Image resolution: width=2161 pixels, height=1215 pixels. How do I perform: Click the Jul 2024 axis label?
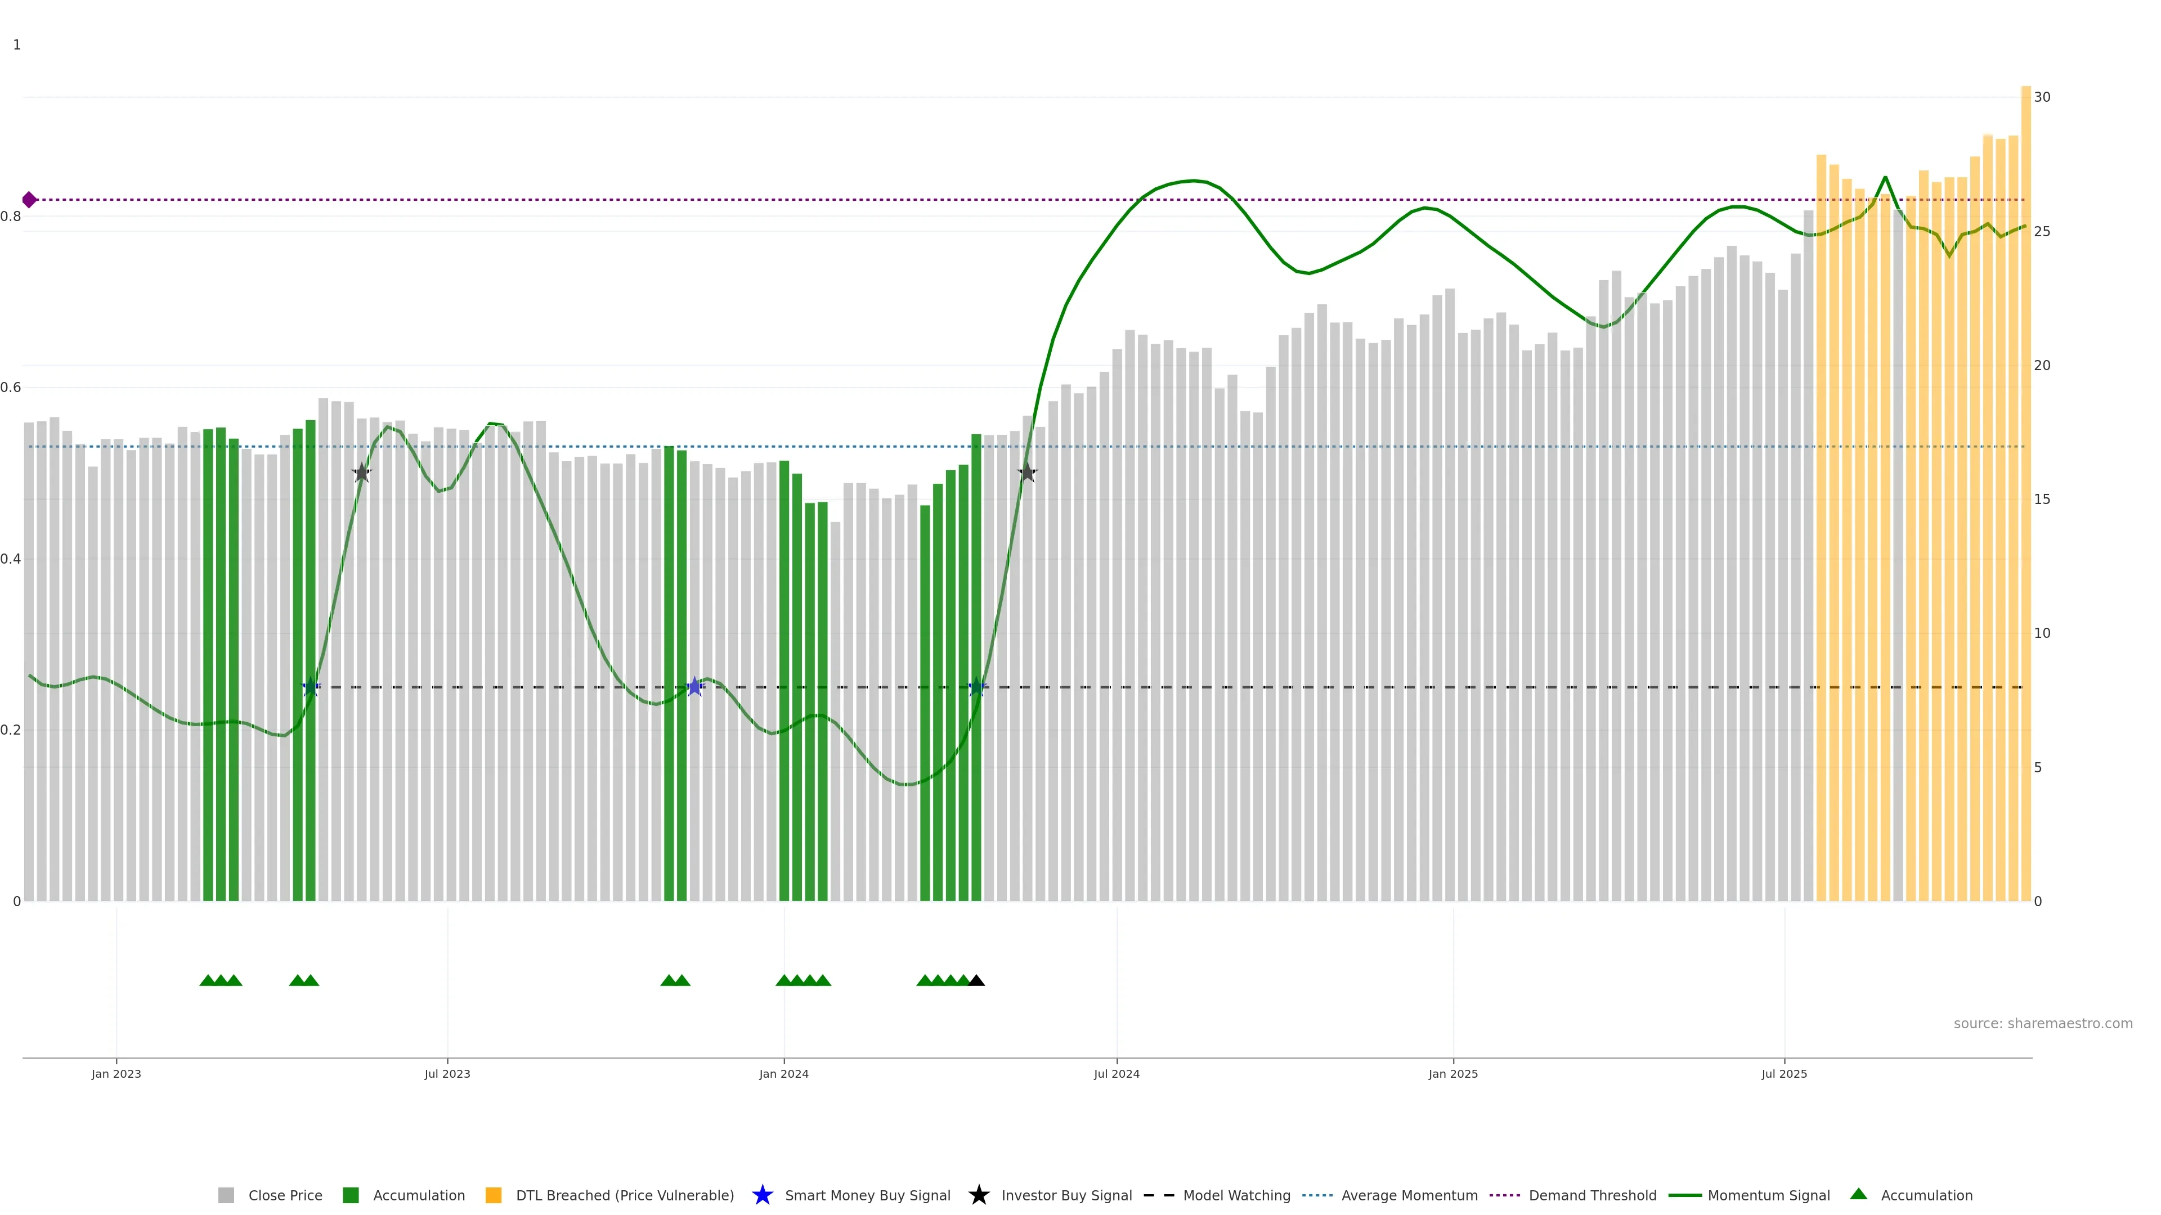click(x=1116, y=1073)
